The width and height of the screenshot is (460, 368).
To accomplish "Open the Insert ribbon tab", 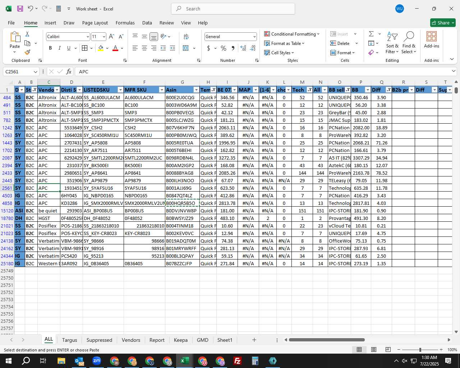I will 50,23.
